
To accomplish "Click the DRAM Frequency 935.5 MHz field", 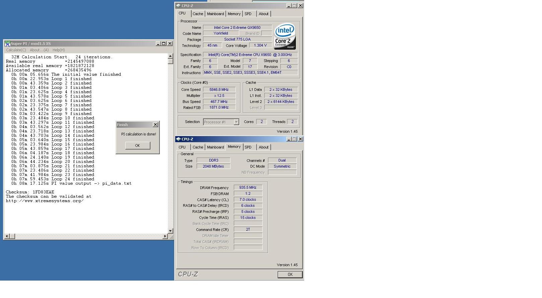I will tap(248, 188).
